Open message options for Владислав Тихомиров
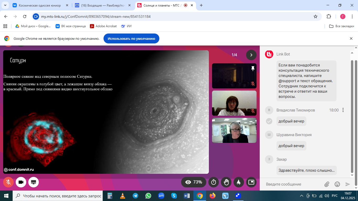 (343, 110)
